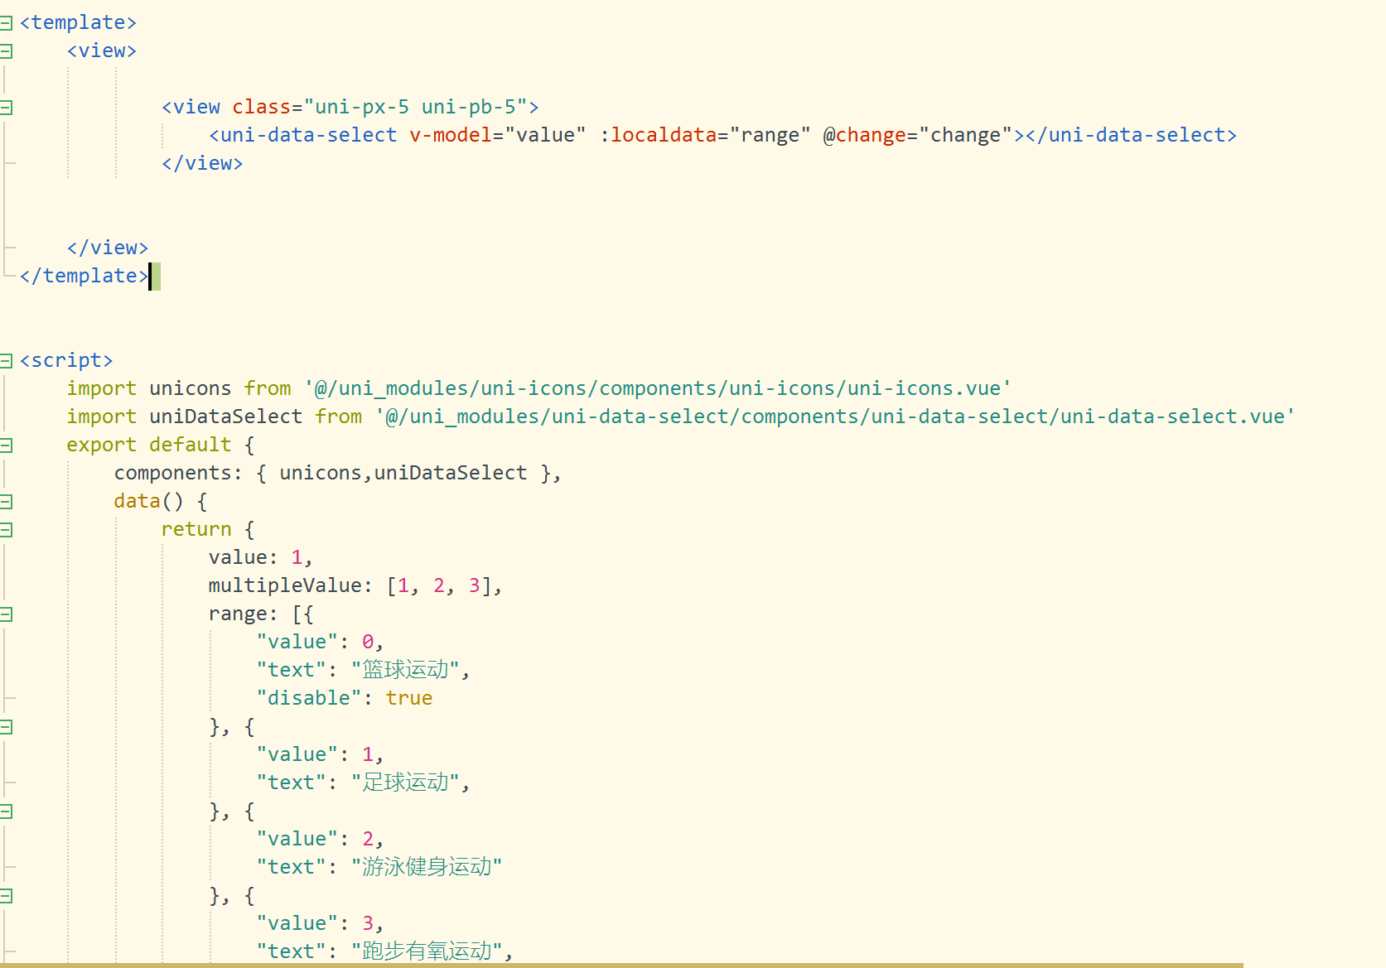Collapse the root template tag fold marker
This screenshot has width=1386, height=968.
point(6,23)
